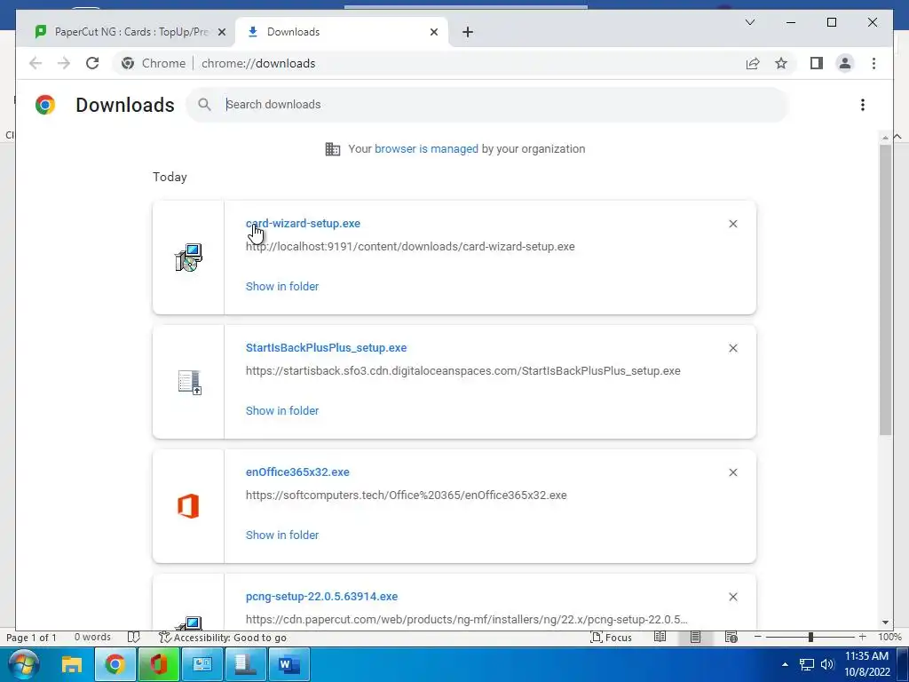This screenshot has width=909, height=682.
Task: Open Word accessibility checker status
Action: [223, 638]
